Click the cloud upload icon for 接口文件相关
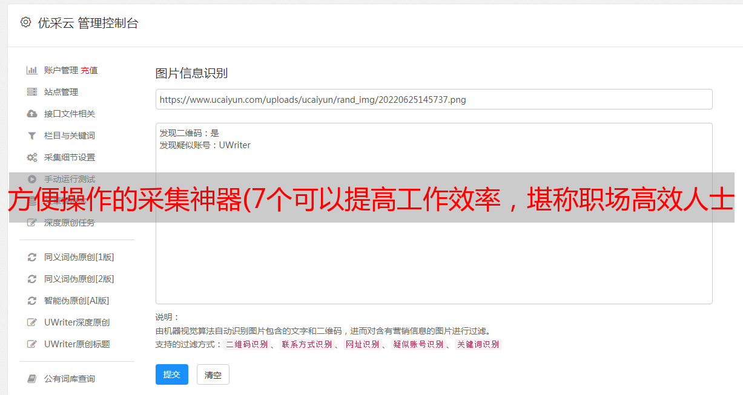Screen dimensions: 743x395 click(x=31, y=114)
